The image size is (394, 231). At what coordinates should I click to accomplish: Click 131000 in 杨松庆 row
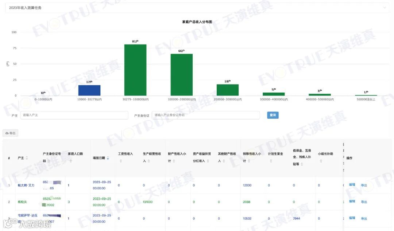(x=147, y=202)
